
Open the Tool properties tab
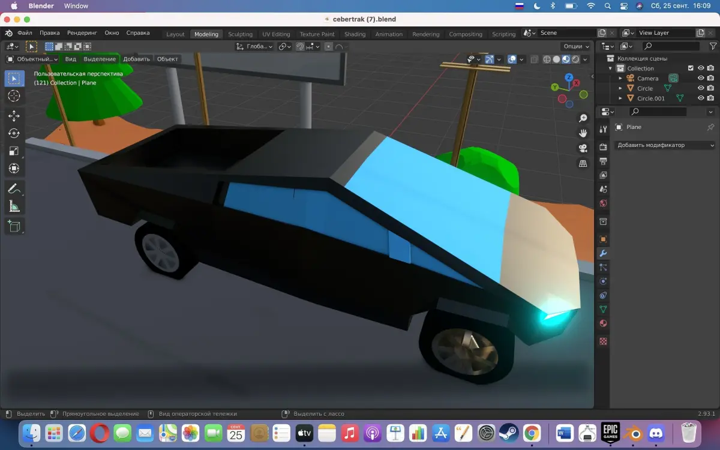click(x=603, y=130)
